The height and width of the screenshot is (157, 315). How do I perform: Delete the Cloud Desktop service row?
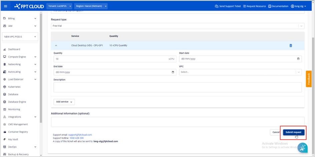[x=290, y=46]
